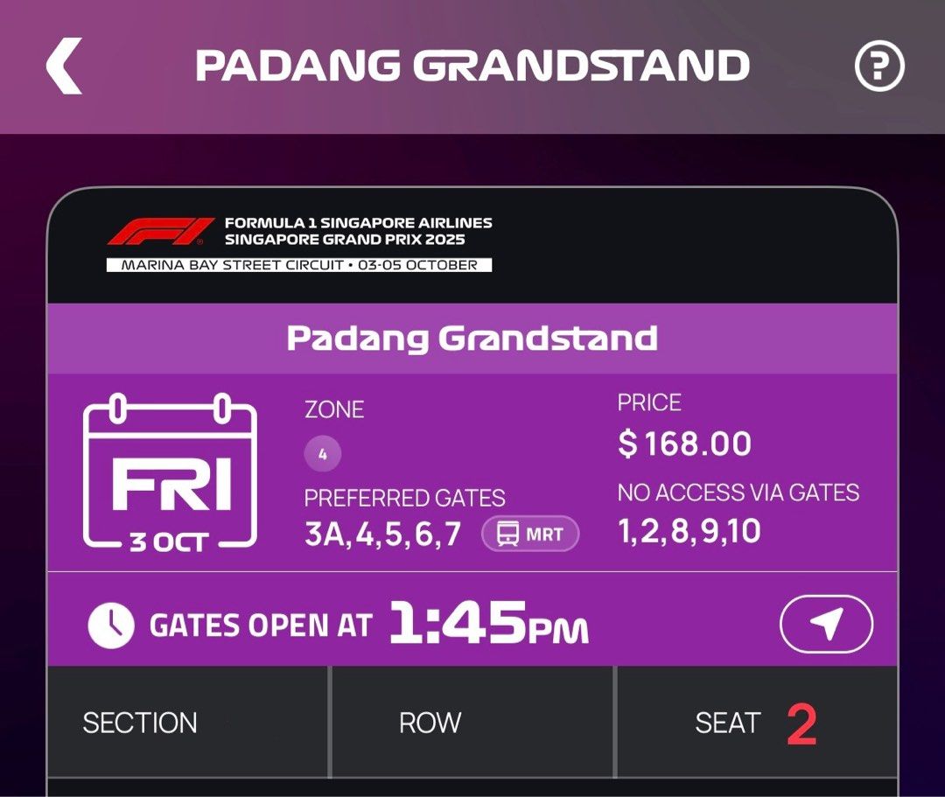Tap the navigation paper plane icon
Viewport: 945px width, 797px height.
coord(823,623)
